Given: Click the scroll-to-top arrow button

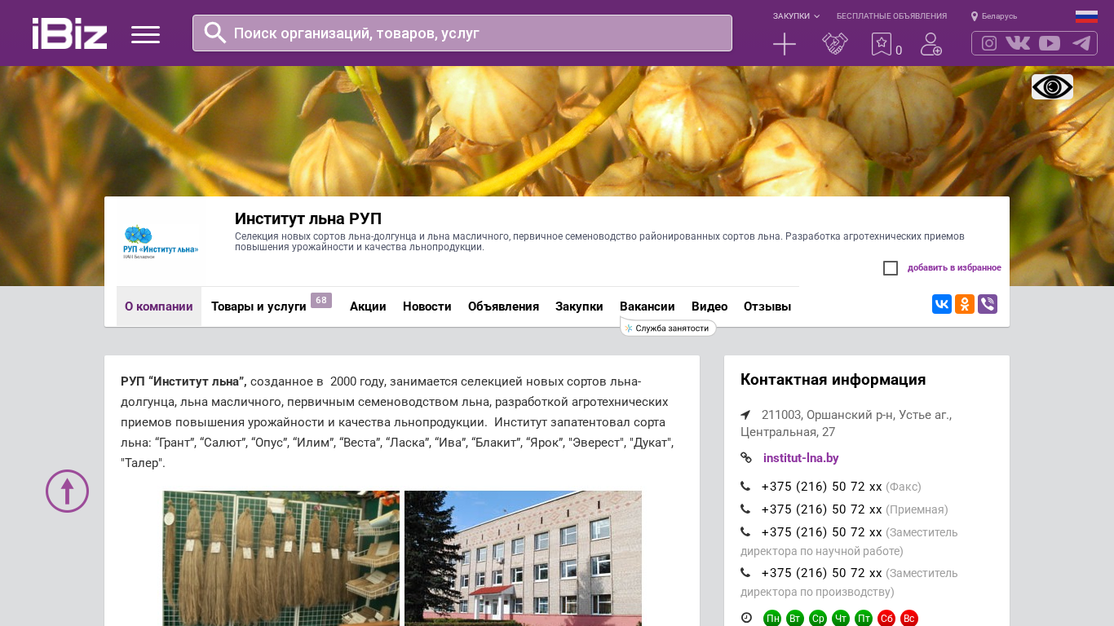Looking at the screenshot, I should (x=67, y=491).
